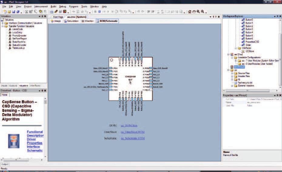
Task: Switch to the Start Page tab
Action: pyautogui.click(x=58, y=17)
